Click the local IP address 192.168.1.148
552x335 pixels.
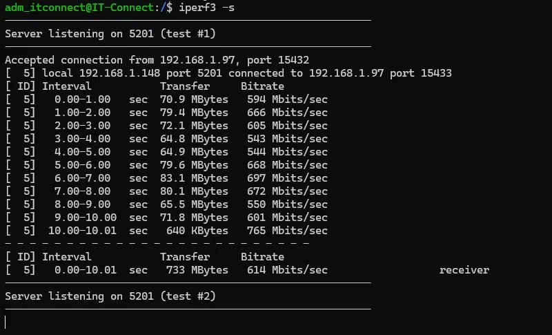pos(119,73)
